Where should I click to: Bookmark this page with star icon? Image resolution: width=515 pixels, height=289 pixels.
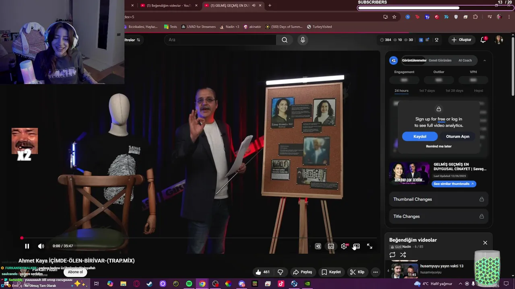[x=394, y=17]
